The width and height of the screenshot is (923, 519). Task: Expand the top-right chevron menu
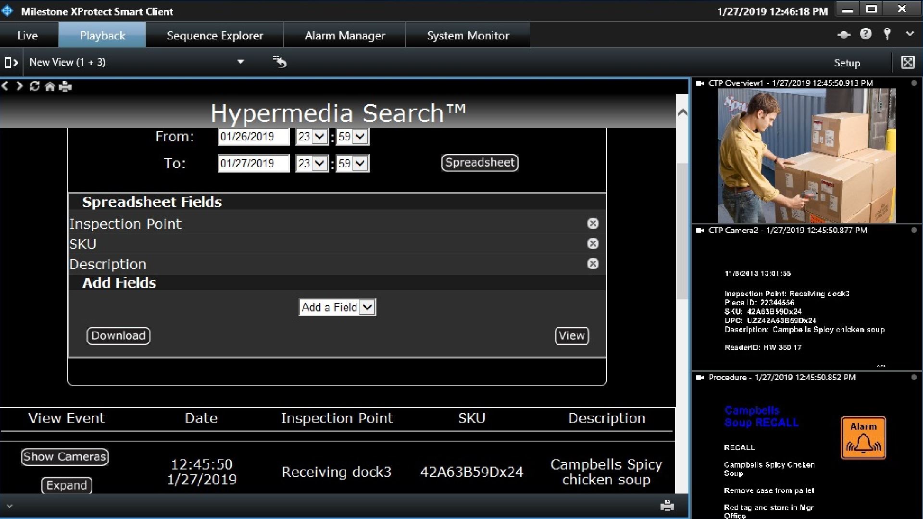pyautogui.click(x=910, y=34)
